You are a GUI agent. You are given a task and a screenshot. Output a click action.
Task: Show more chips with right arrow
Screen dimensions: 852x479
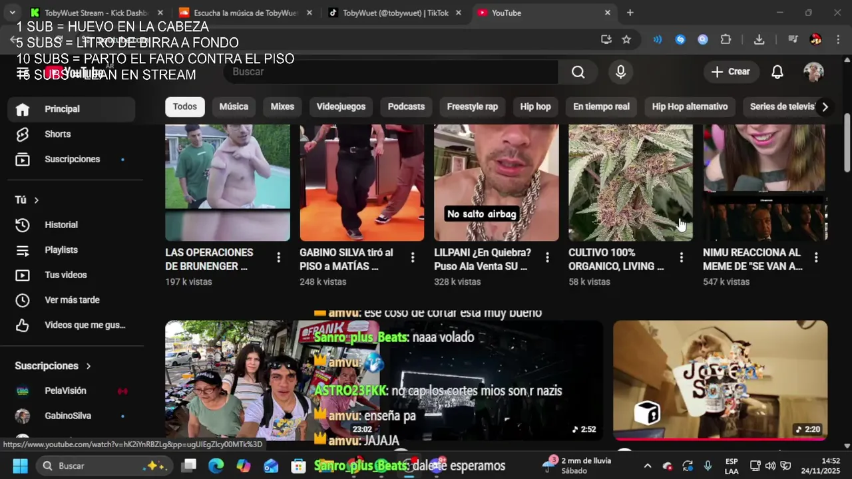[x=825, y=106]
